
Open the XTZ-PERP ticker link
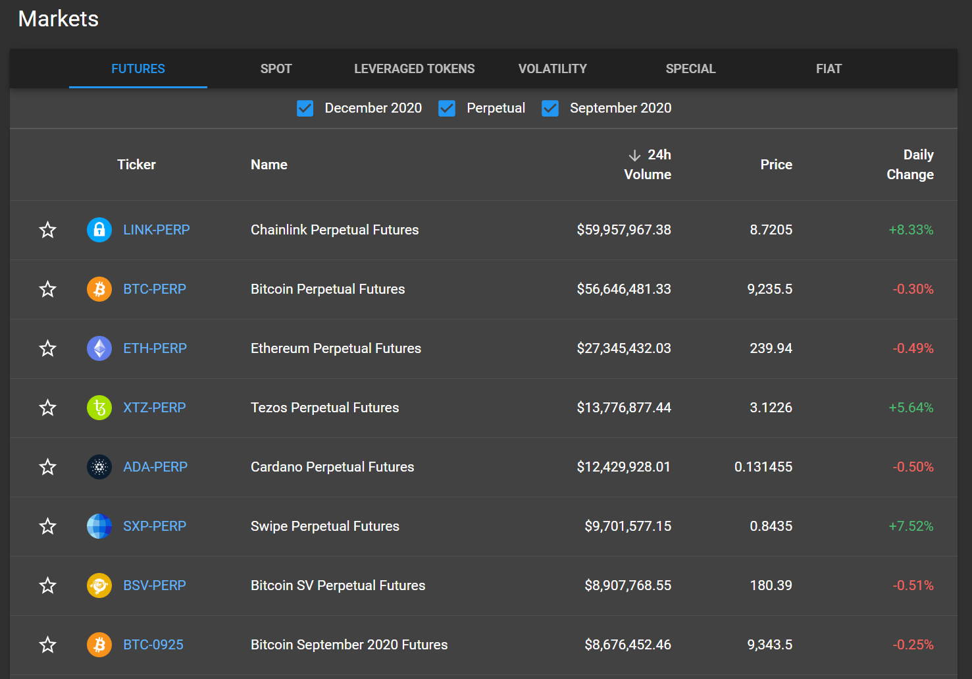155,408
